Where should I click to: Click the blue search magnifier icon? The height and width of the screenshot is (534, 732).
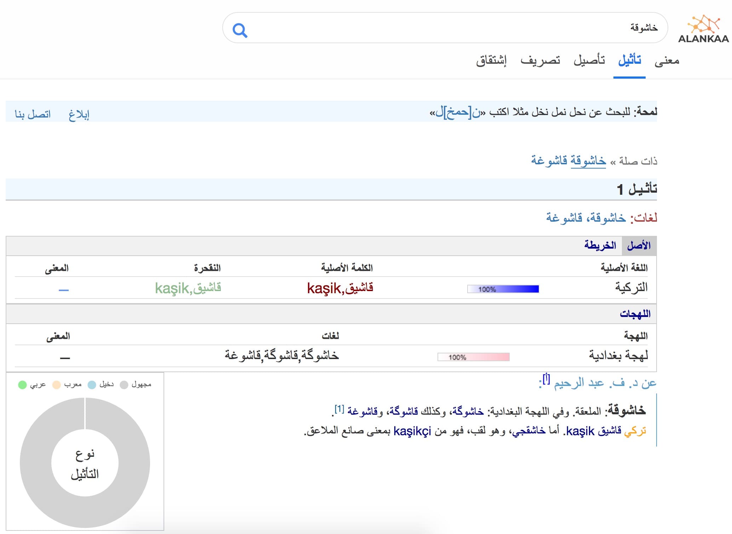click(240, 30)
